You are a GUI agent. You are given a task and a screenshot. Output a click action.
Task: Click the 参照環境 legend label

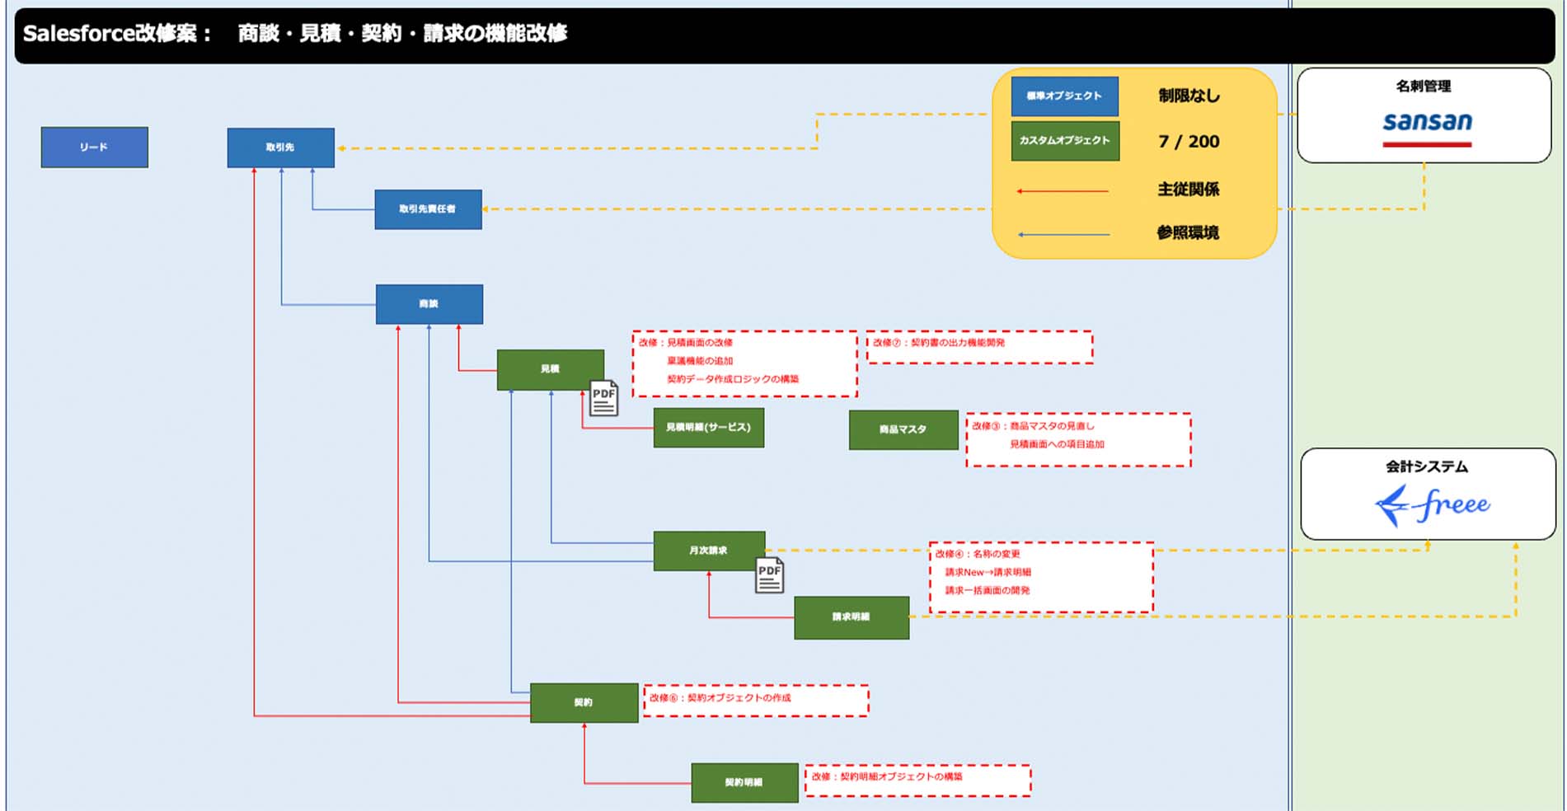tap(1188, 233)
